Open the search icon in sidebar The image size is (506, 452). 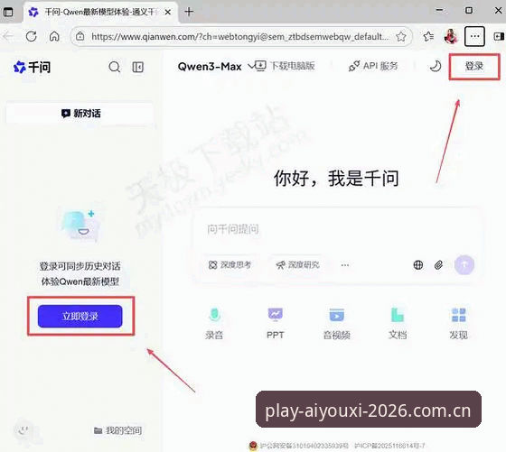click(114, 67)
